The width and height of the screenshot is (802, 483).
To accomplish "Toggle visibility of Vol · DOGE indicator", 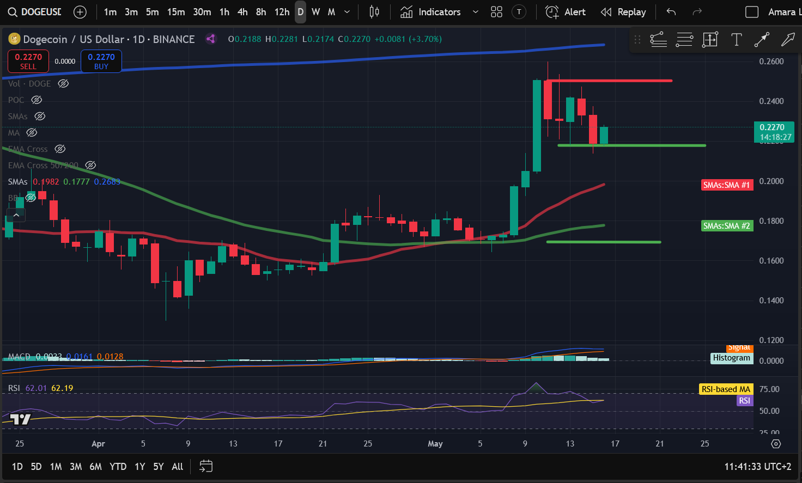I will [63, 83].
